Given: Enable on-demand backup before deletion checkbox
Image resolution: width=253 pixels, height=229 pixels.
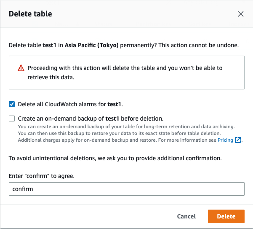Looking at the screenshot, I should tap(12, 119).
